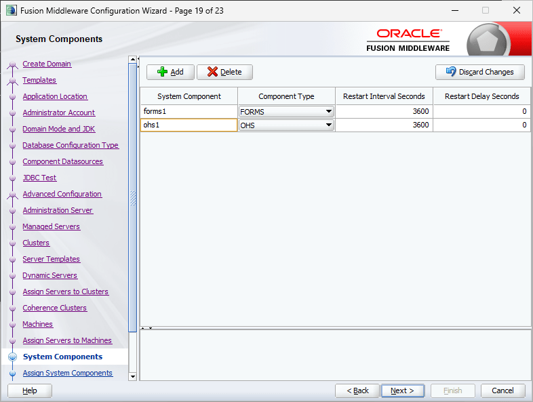Click the Help button
Screen dimensions: 533x402
tap(30, 390)
